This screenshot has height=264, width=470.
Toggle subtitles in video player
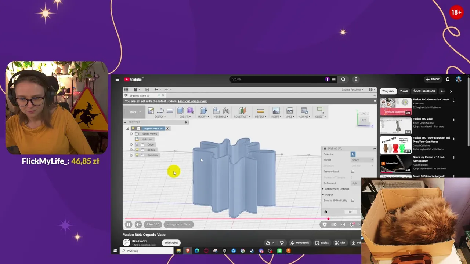(343, 224)
